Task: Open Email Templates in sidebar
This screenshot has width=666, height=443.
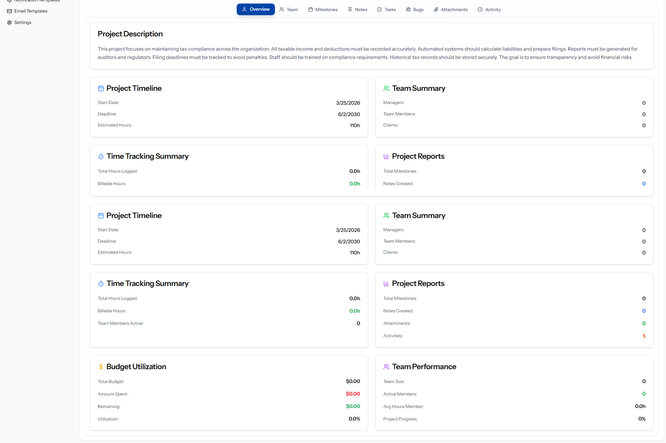Action: pos(31,11)
